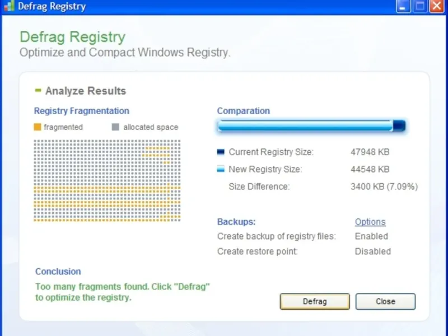Click the Enabled backup status text
Screen dimensions: 448x336
(x=371, y=236)
